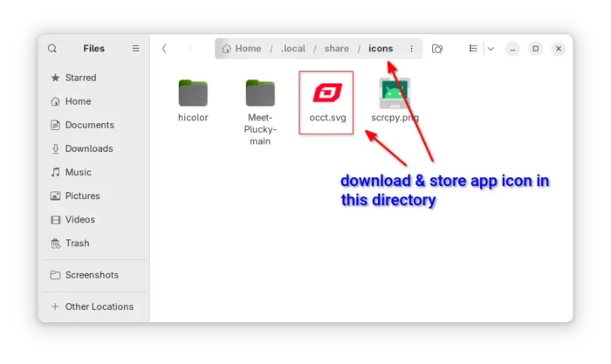Go back with the left arrow
Viewport: 611px width, 364px height.
[x=164, y=49]
